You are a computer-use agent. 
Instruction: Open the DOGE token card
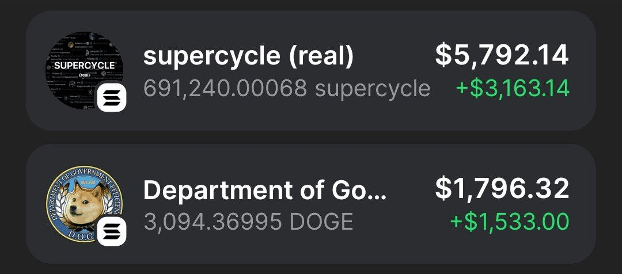311,204
